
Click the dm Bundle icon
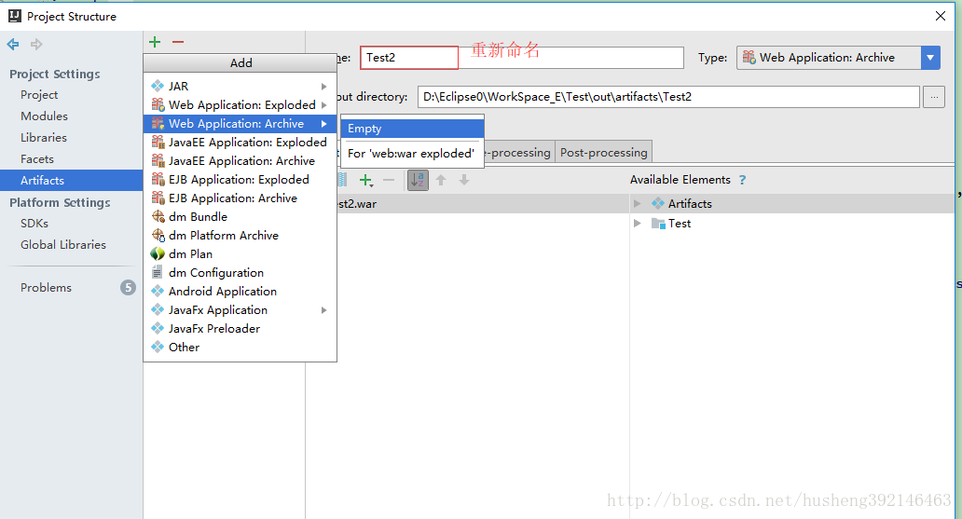[x=158, y=216]
